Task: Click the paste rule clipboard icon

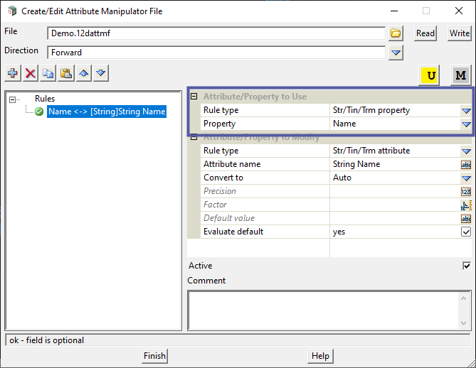Action: 66,73
